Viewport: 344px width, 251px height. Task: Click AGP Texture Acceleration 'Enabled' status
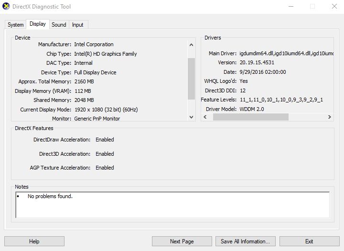tap(105, 168)
